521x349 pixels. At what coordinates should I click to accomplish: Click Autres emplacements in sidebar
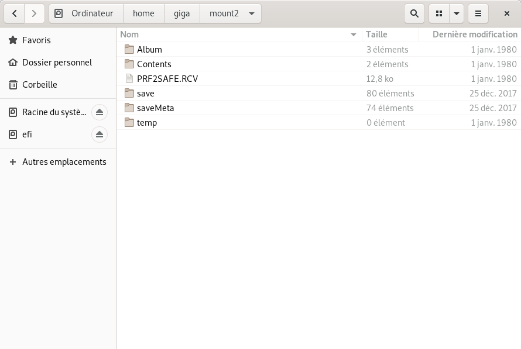pos(64,162)
